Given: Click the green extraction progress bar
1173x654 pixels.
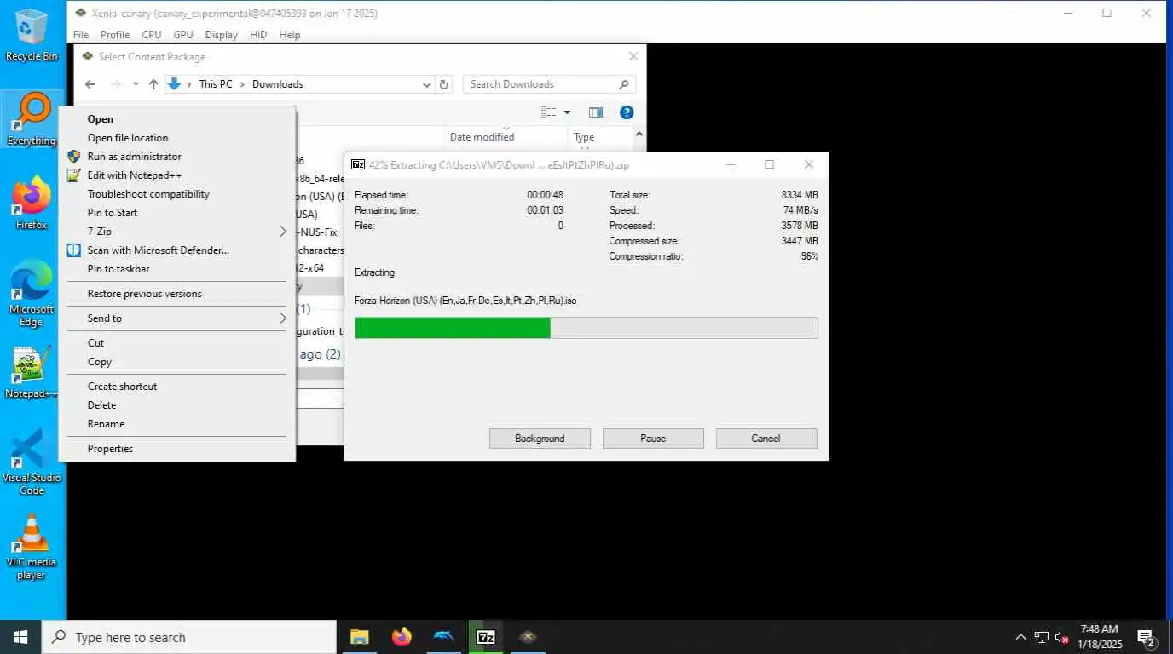Looking at the screenshot, I should tap(586, 328).
